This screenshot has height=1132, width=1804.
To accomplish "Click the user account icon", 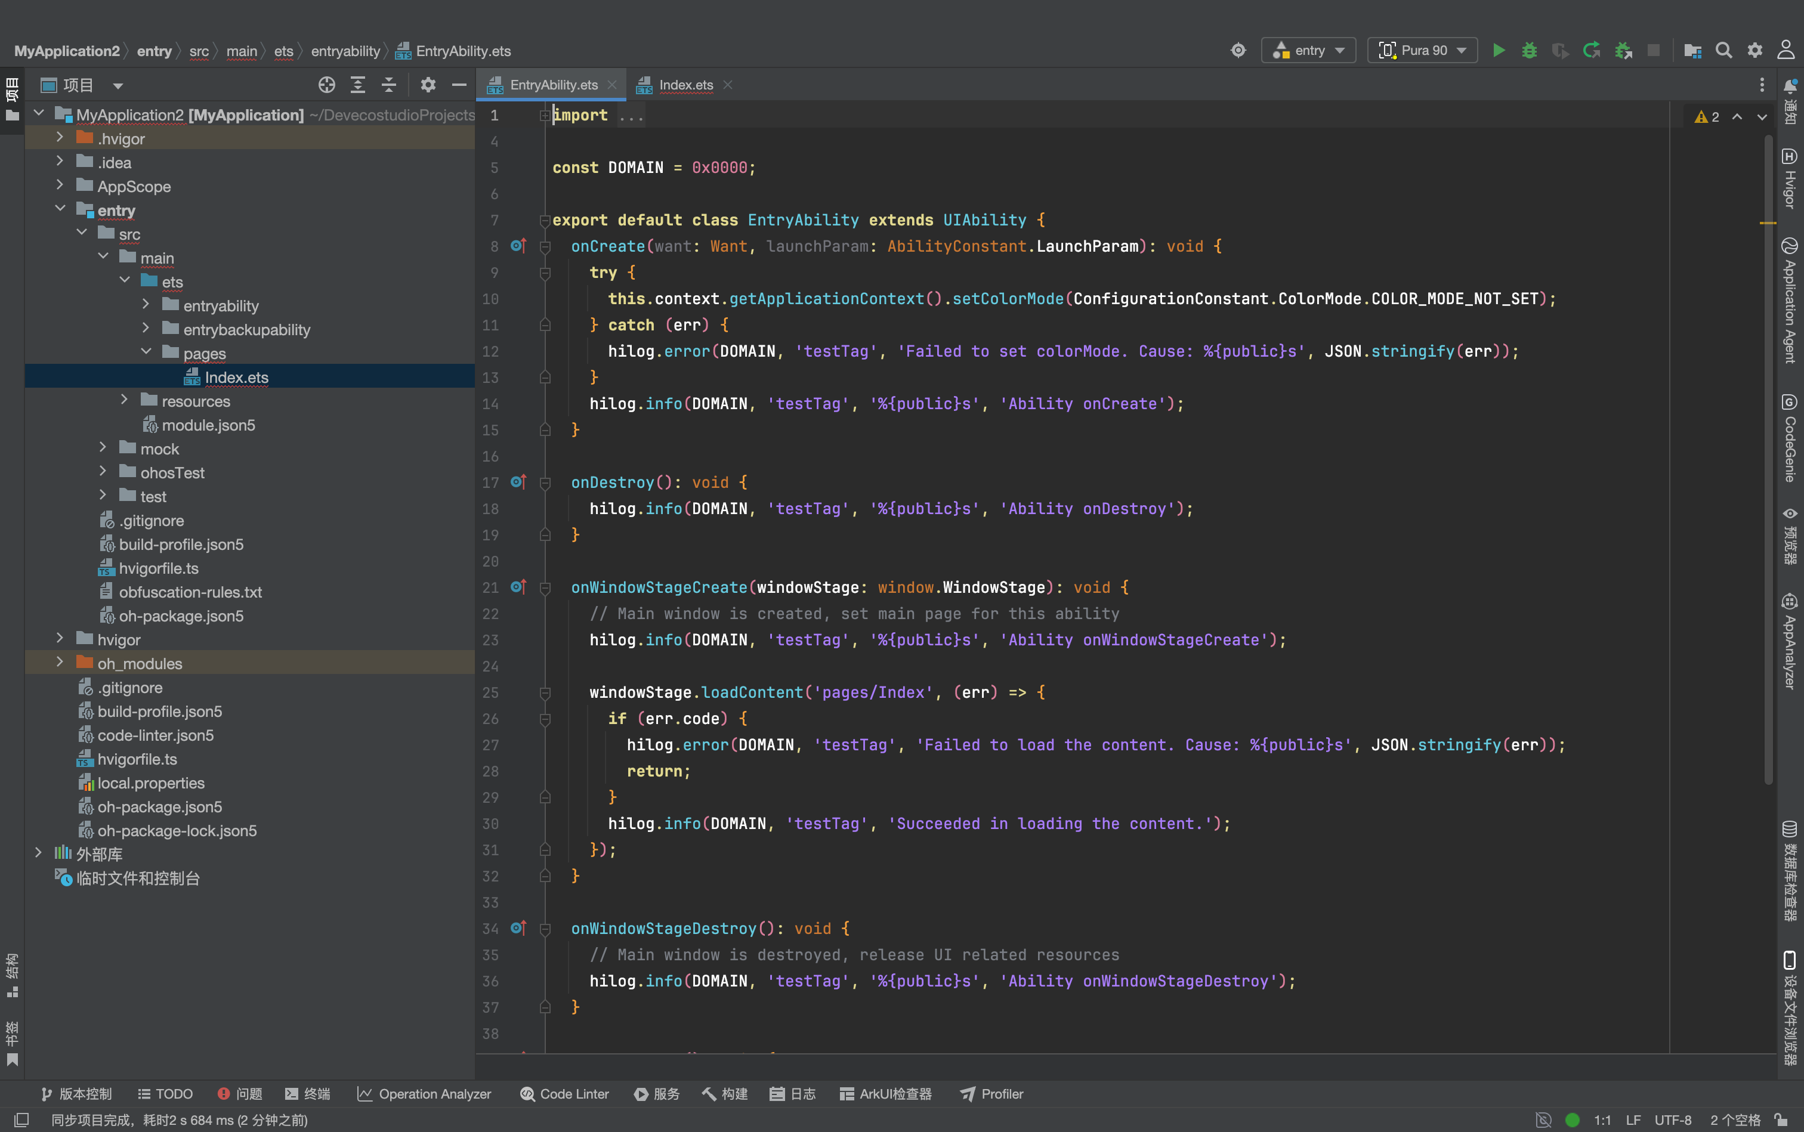I will [1786, 50].
